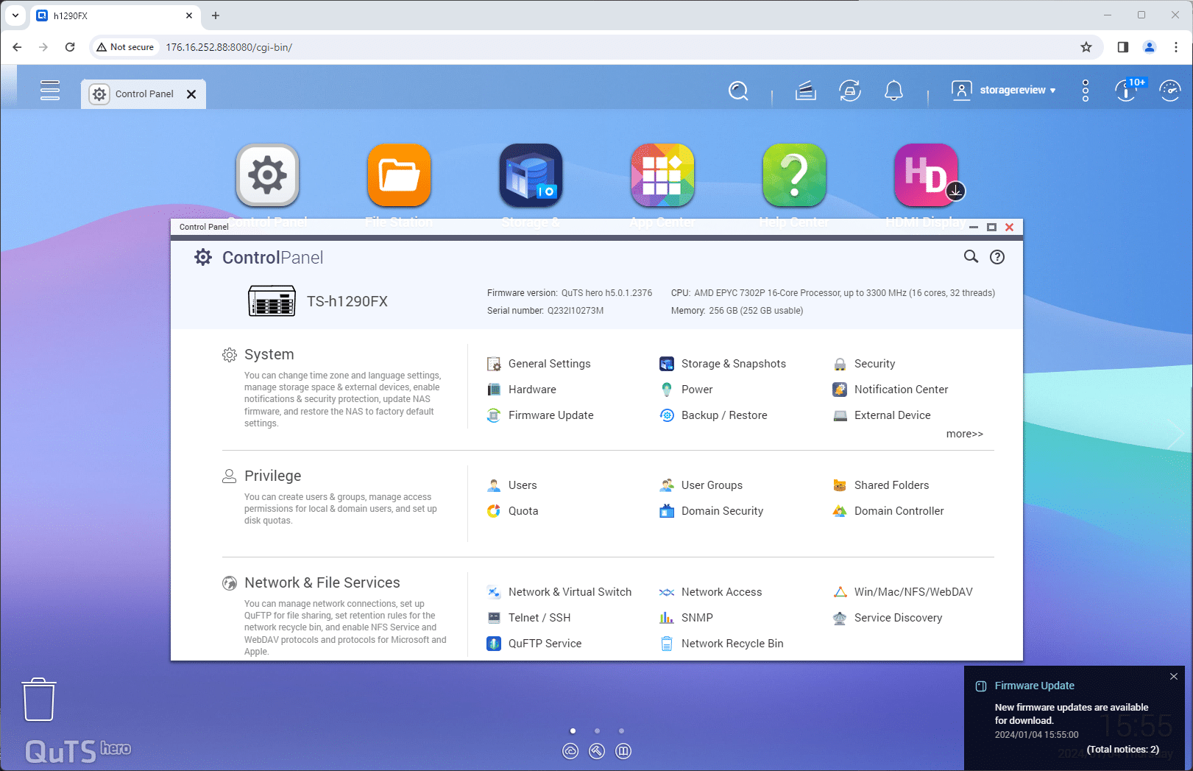The width and height of the screenshot is (1193, 771).
Task: Reload the browser page
Action: pos(70,47)
